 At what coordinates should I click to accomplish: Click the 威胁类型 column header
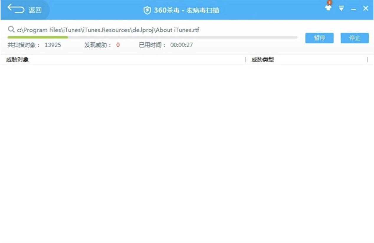click(263, 60)
